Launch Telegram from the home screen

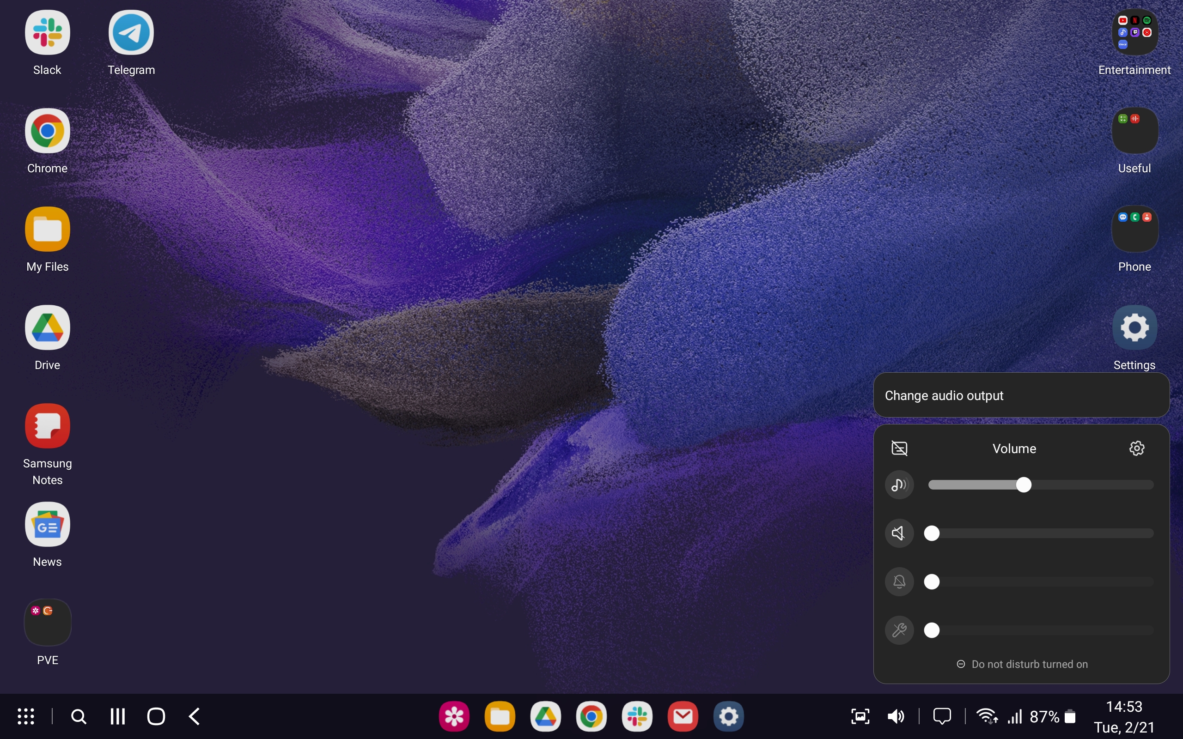[x=131, y=33]
